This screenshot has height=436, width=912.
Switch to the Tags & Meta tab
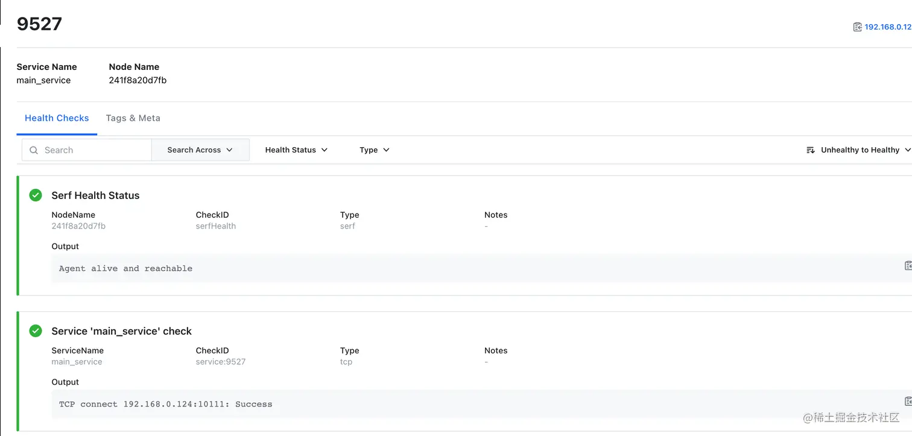133,118
